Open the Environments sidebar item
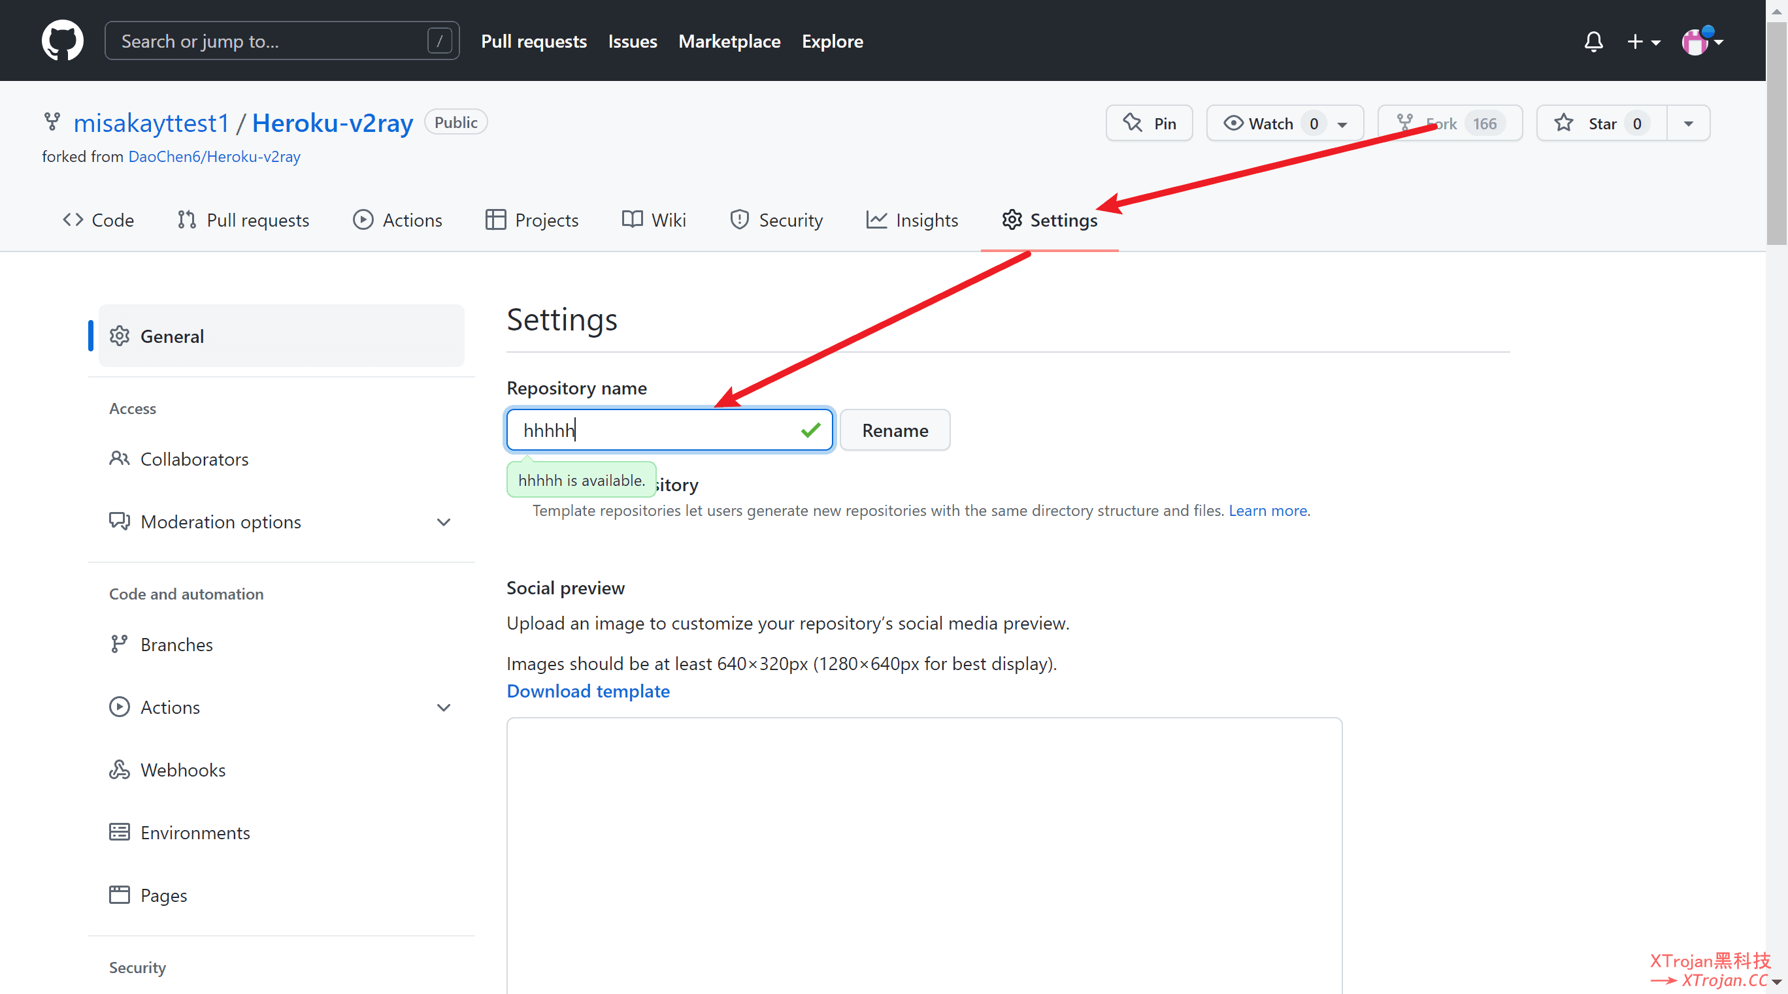This screenshot has width=1788, height=994. pos(194,831)
